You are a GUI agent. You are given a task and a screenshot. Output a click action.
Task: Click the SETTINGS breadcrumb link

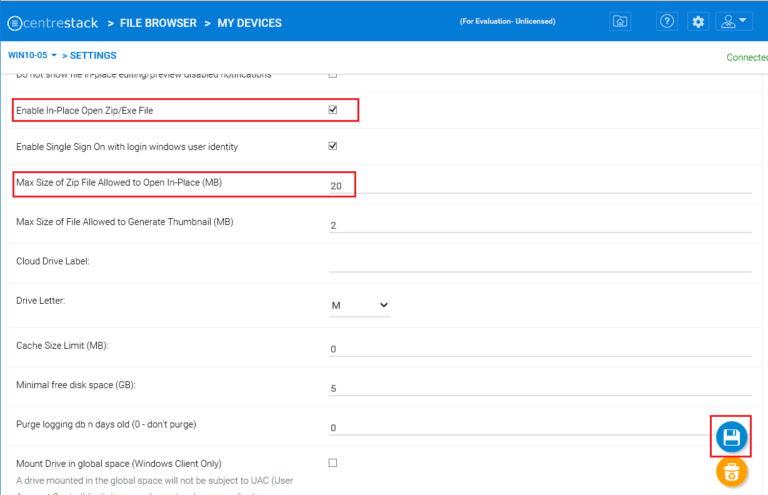point(93,56)
